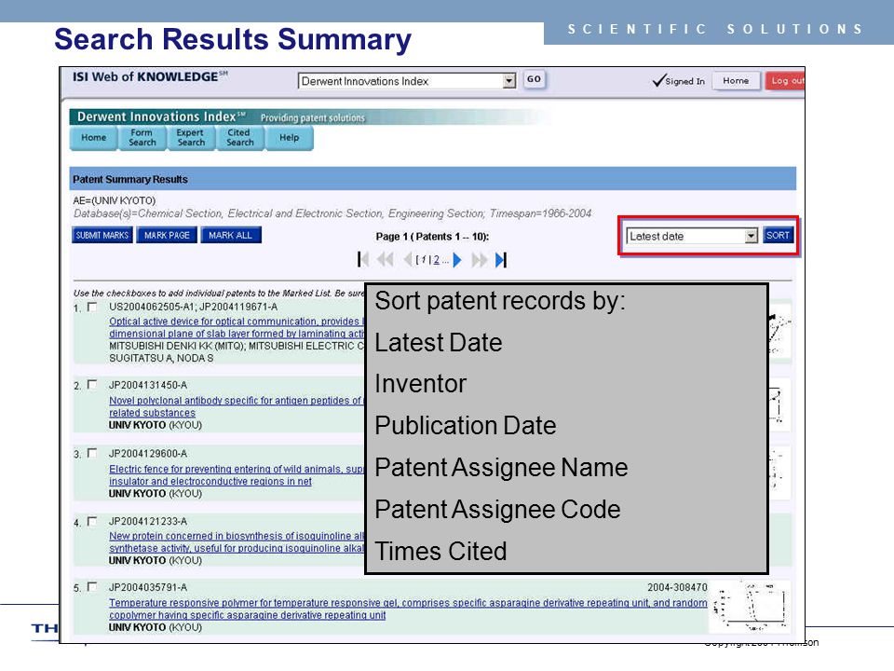
Task: Click the patent number JP2004035791-A text
Action: tap(148, 587)
